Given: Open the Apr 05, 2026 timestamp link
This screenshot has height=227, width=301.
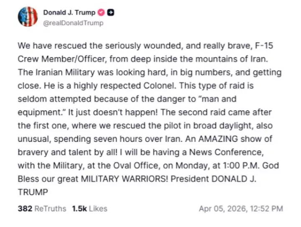Looking at the screenshot, I should pos(241,208).
